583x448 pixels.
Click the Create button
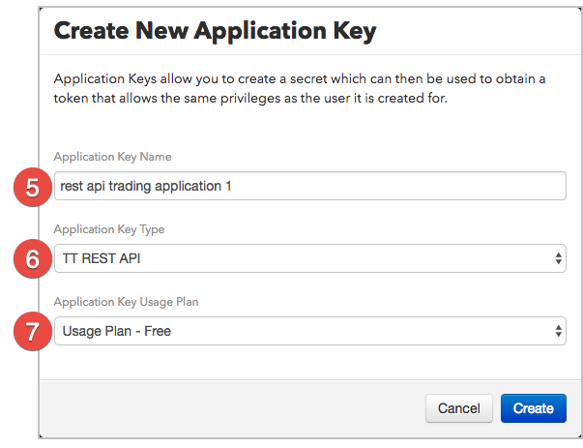pyautogui.click(x=533, y=408)
